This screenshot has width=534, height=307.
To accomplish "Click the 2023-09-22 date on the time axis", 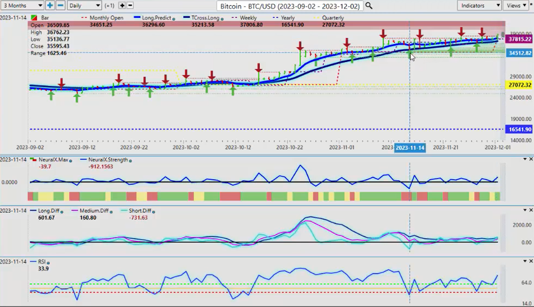I will tap(134, 147).
